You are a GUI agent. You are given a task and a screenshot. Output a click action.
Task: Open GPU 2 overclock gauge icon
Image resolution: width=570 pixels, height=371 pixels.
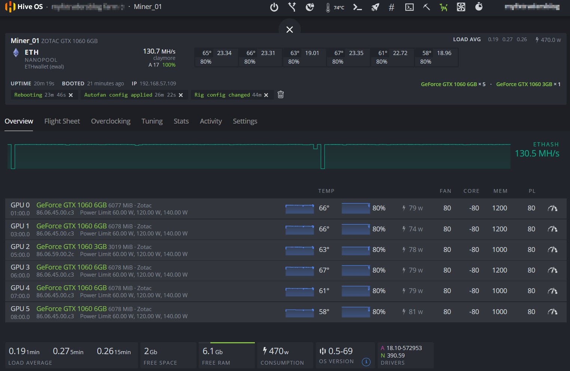552,249
